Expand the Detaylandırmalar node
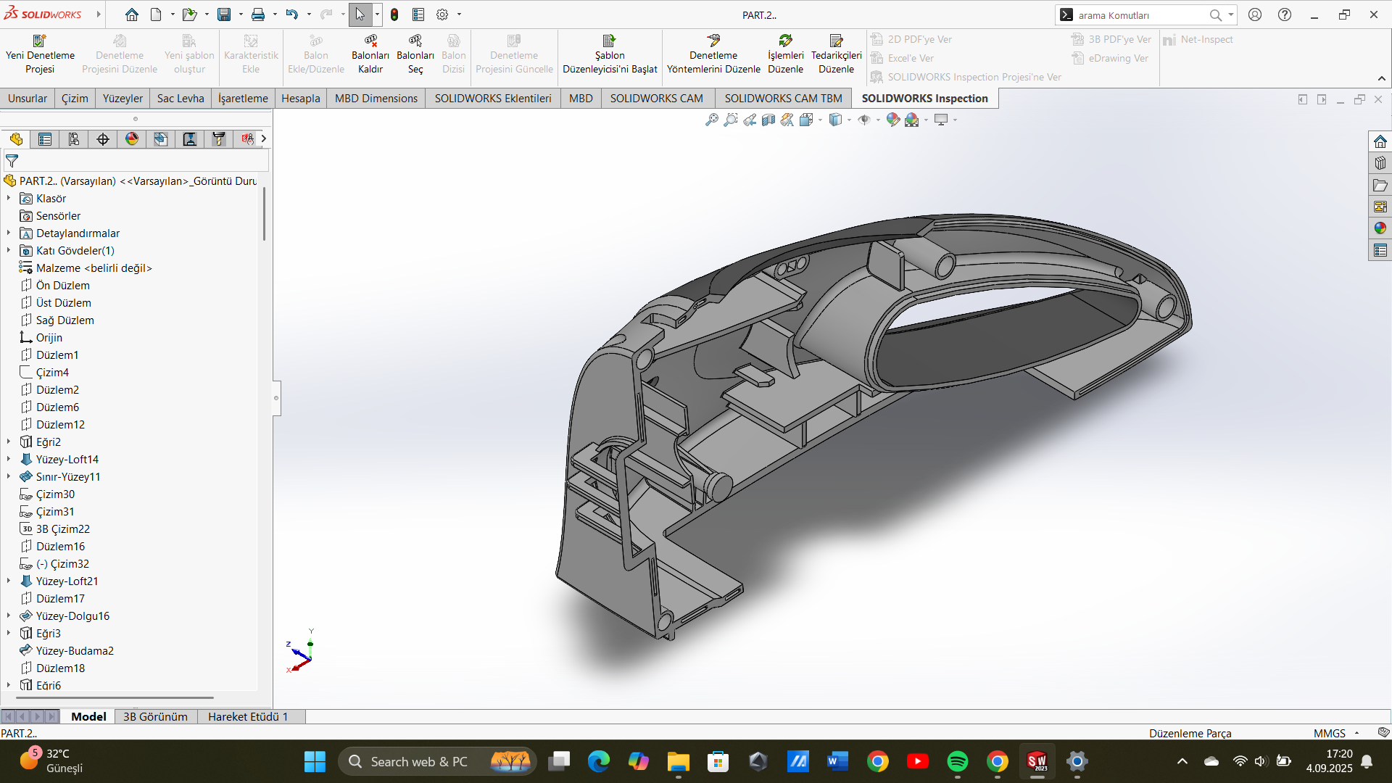The height and width of the screenshot is (783, 1392). [x=9, y=233]
